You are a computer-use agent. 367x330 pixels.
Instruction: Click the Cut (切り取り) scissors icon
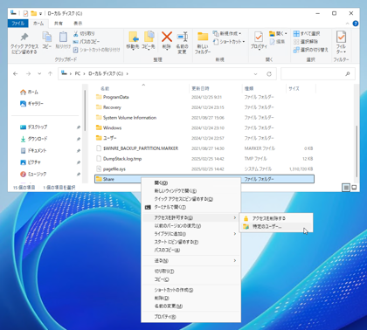[76, 33]
